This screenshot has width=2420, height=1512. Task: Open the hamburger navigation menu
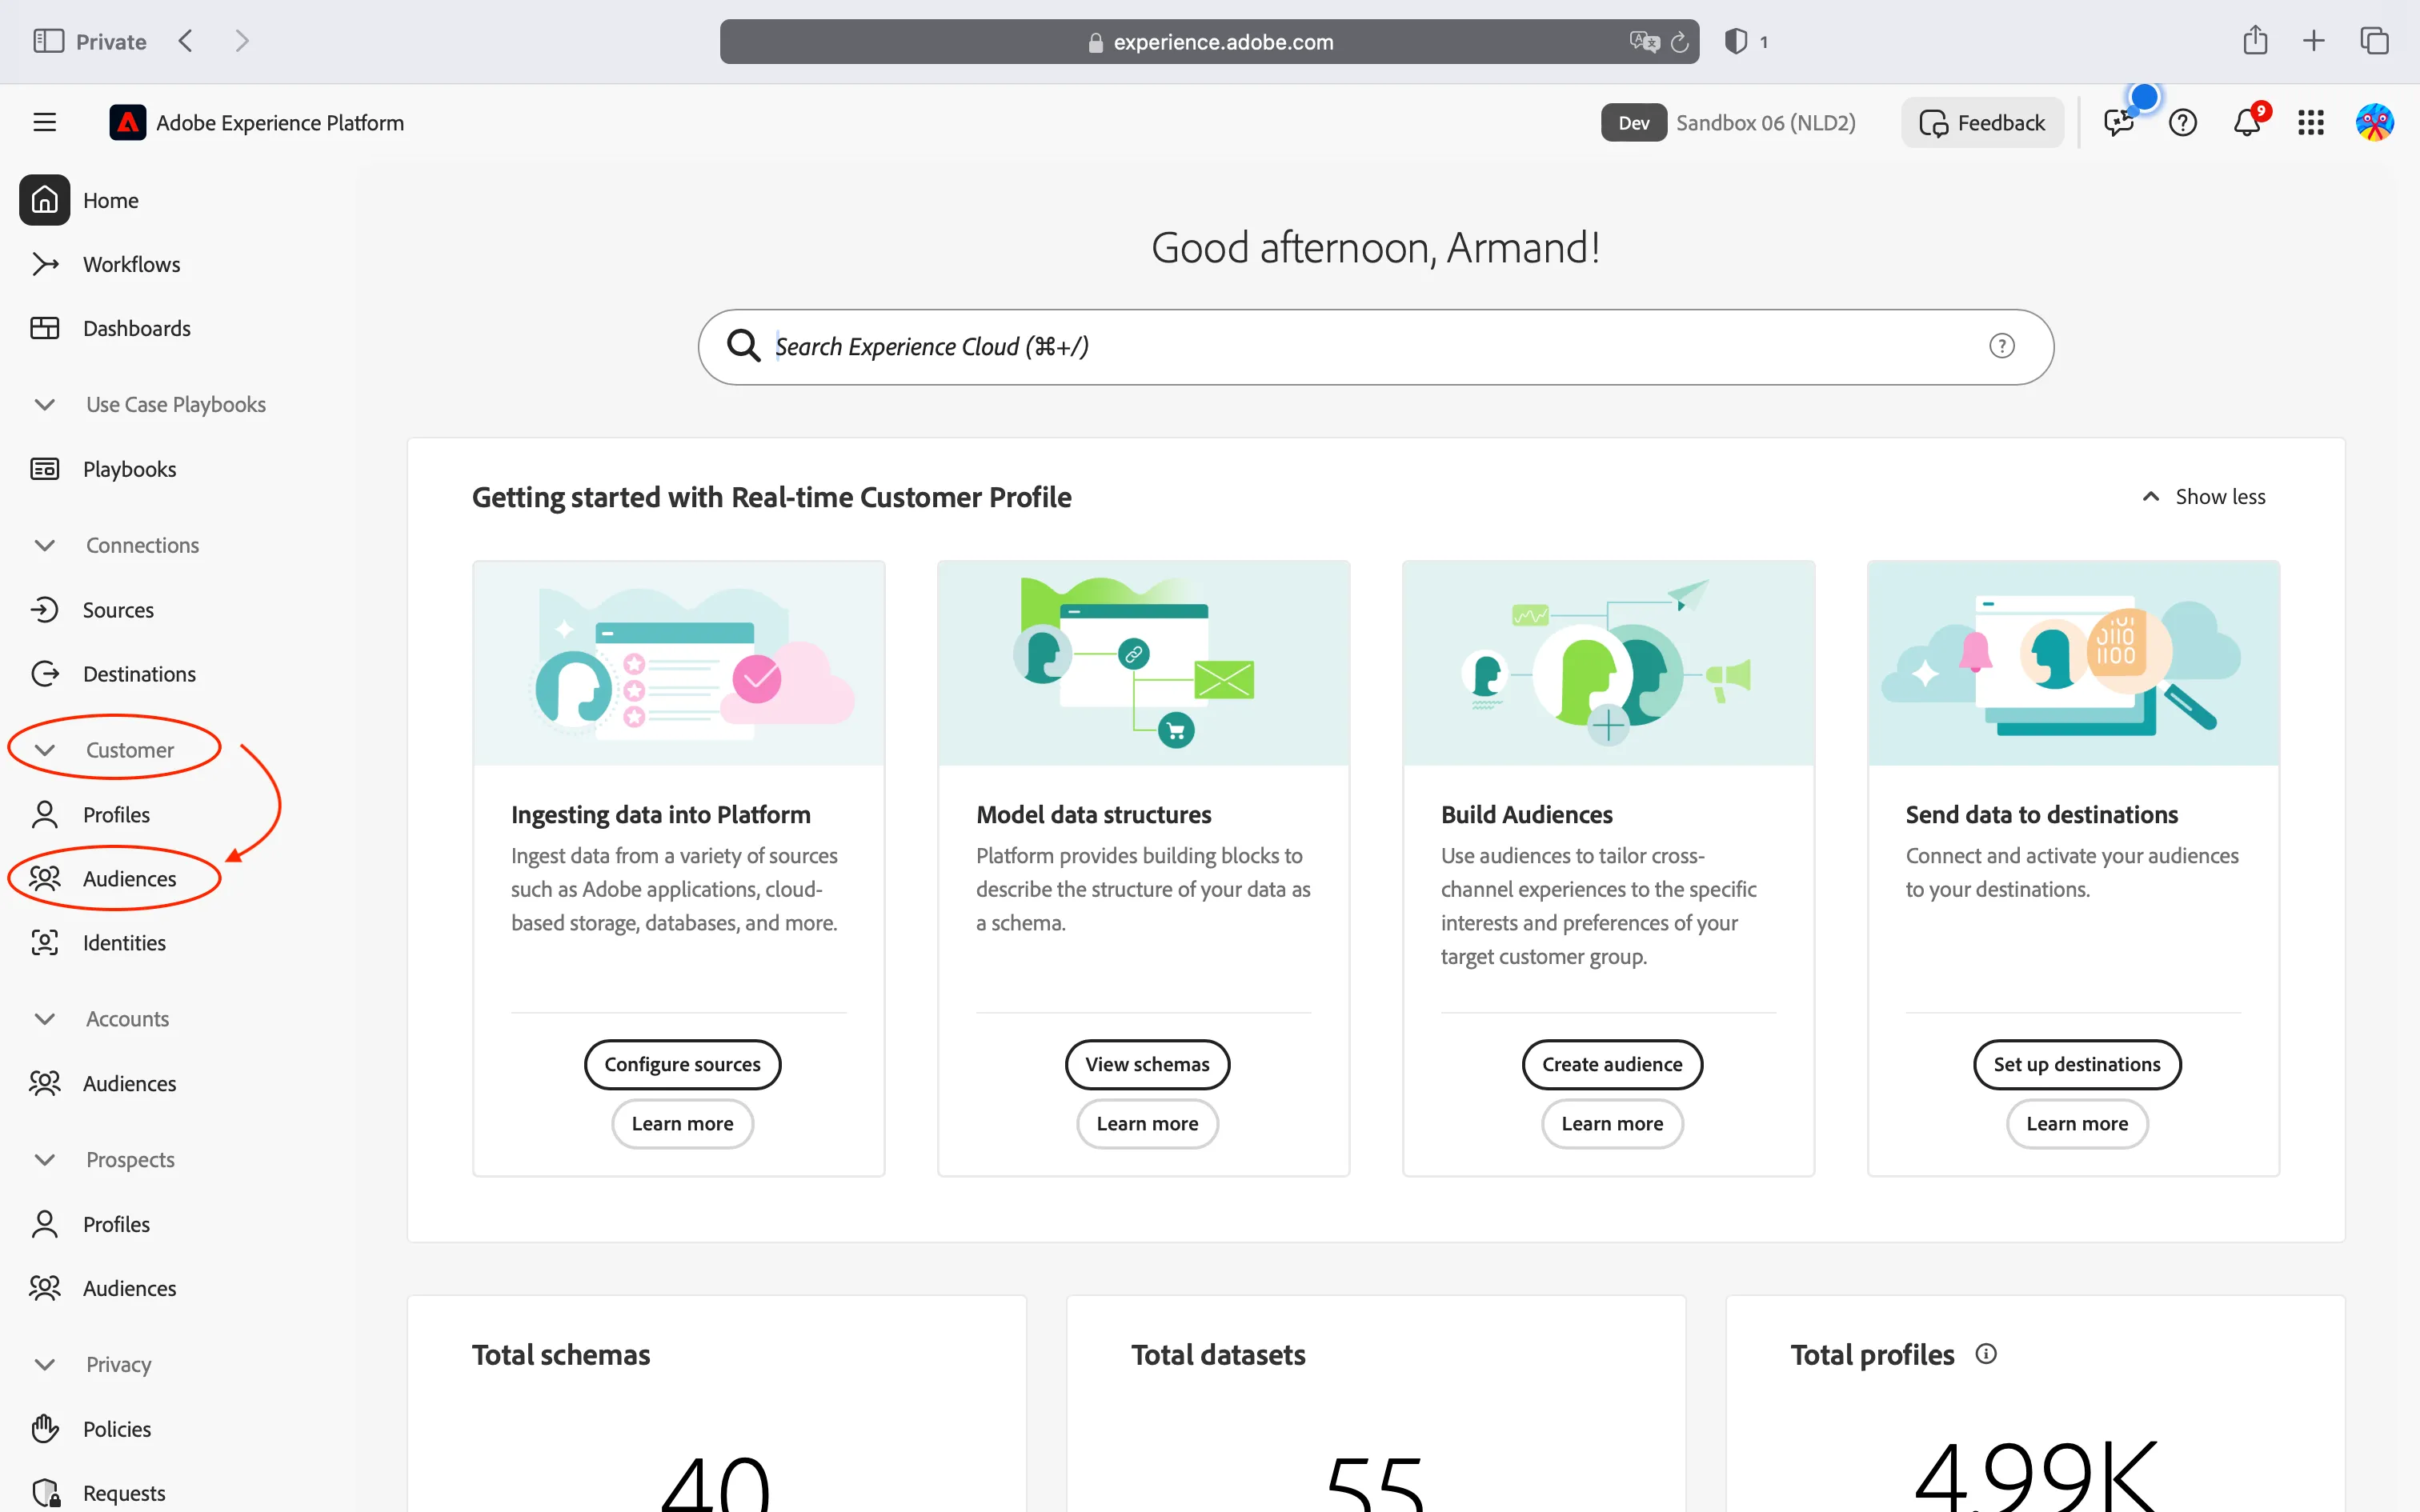pos(44,122)
